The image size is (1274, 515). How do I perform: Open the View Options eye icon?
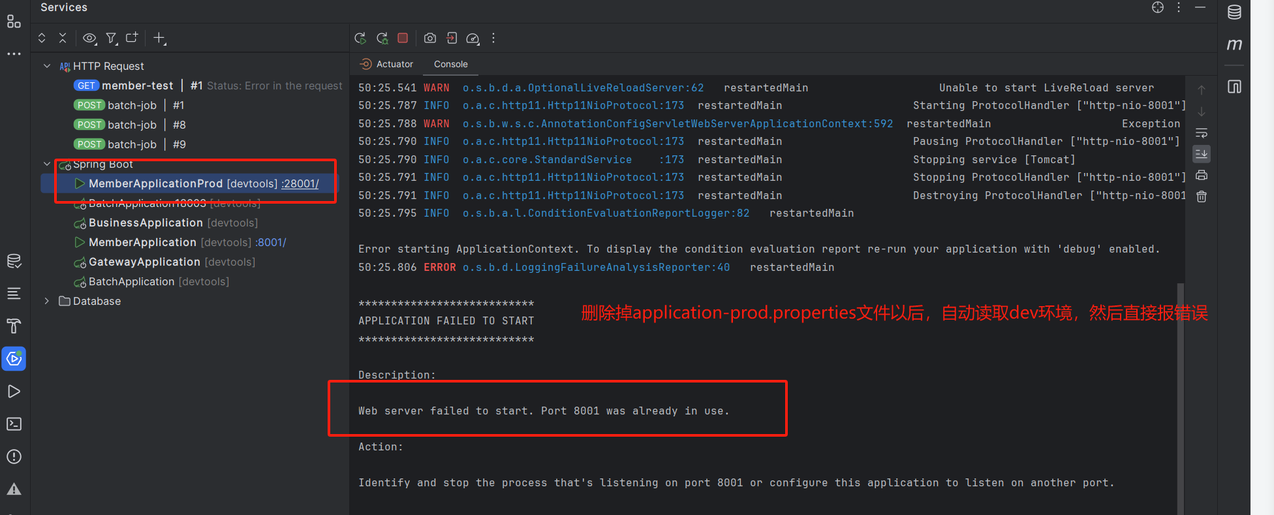pos(89,38)
